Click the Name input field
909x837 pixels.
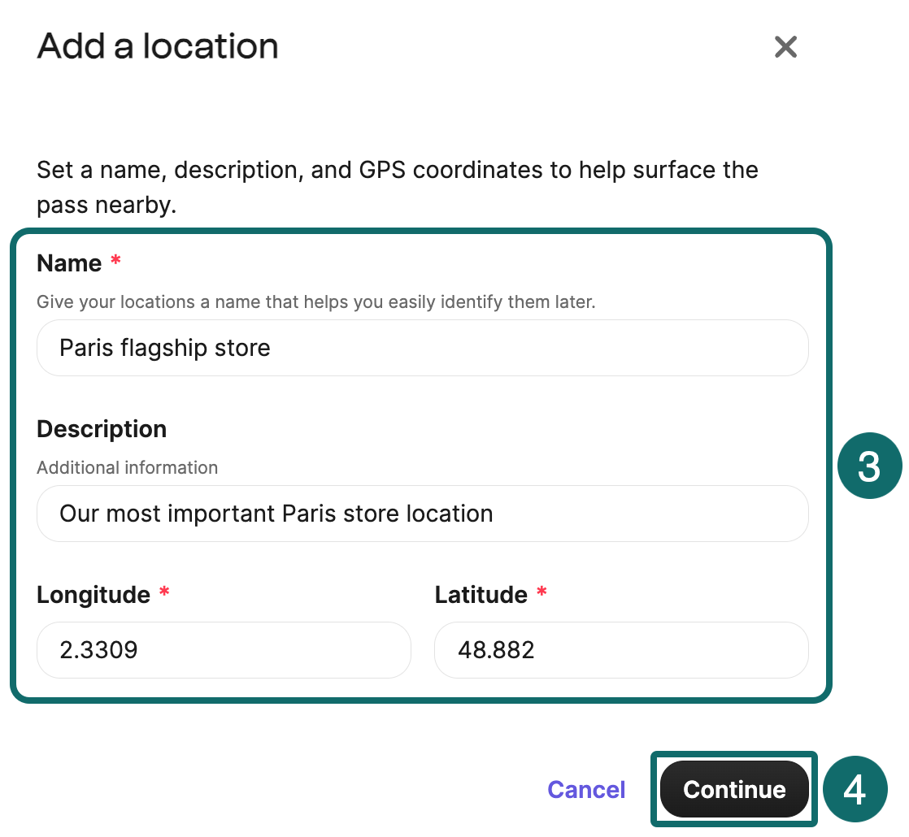pyautogui.click(x=423, y=348)
